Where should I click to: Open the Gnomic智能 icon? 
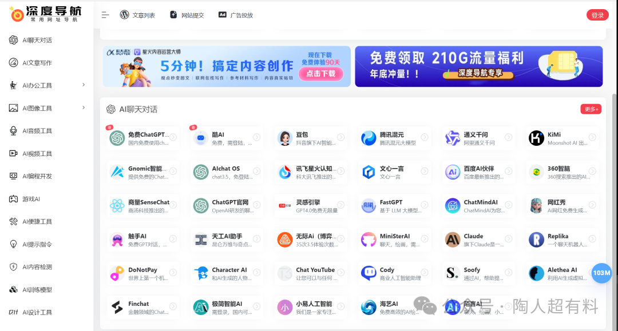click(x=117, y=172)
